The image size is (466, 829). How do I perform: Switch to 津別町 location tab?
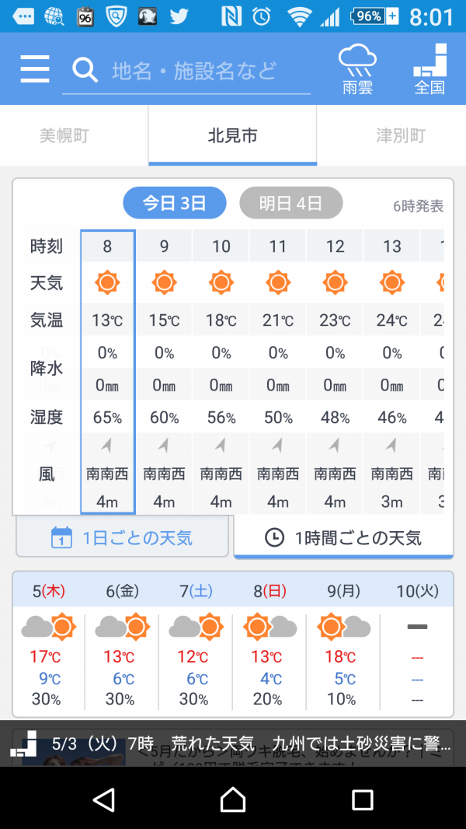(x=401, y=136)
